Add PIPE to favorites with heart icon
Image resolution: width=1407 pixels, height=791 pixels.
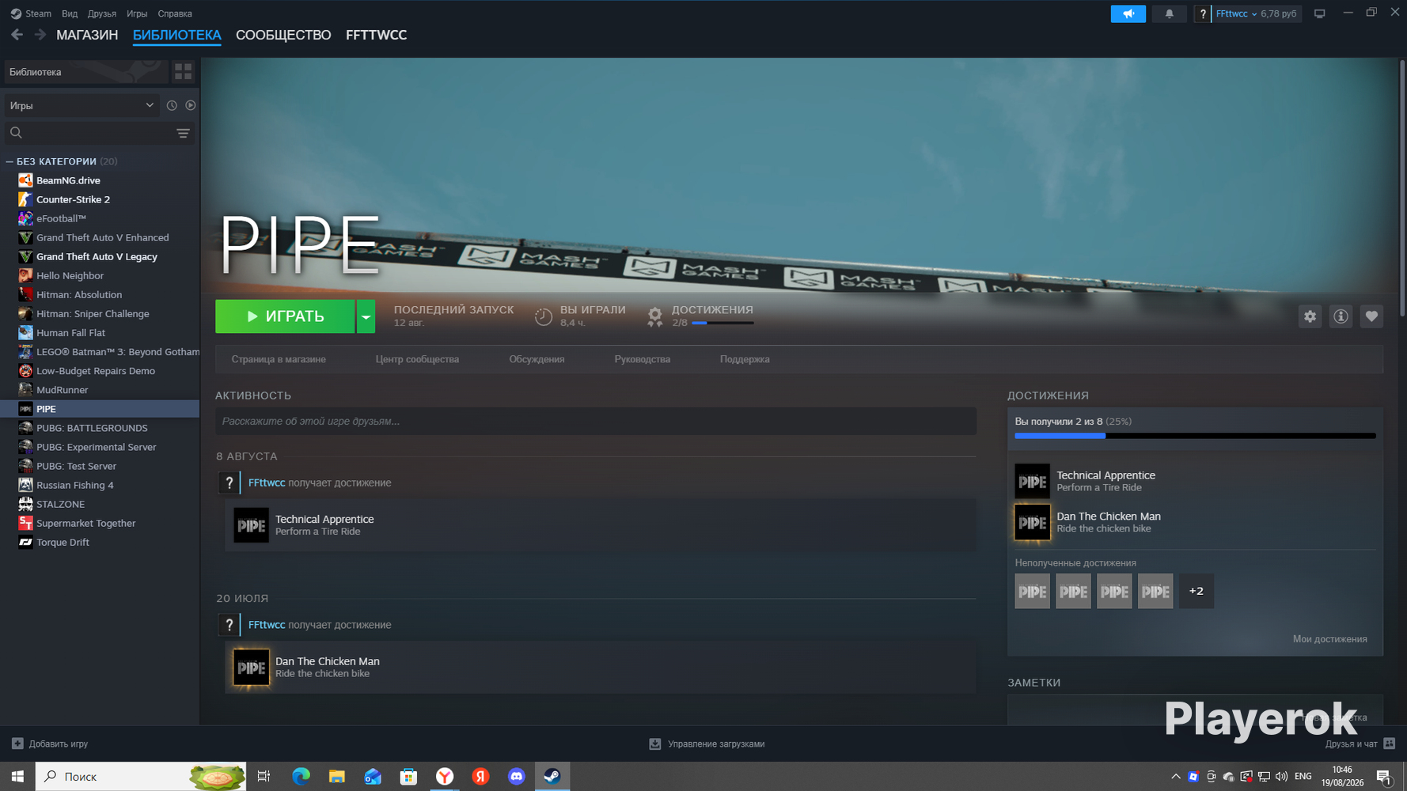pos(1371,316)
